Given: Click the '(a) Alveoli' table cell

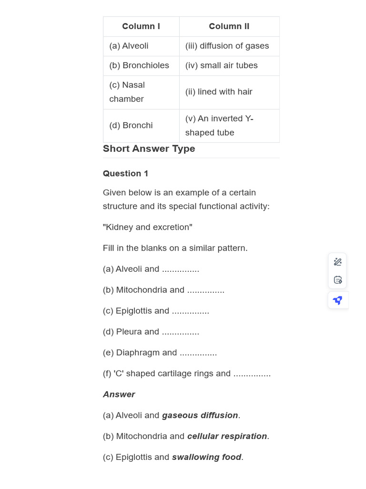Looking at the screenshot, I should (129, 46).
